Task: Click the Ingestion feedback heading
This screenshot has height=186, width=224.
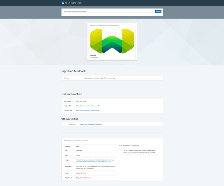Action: [x=74, y=71]
